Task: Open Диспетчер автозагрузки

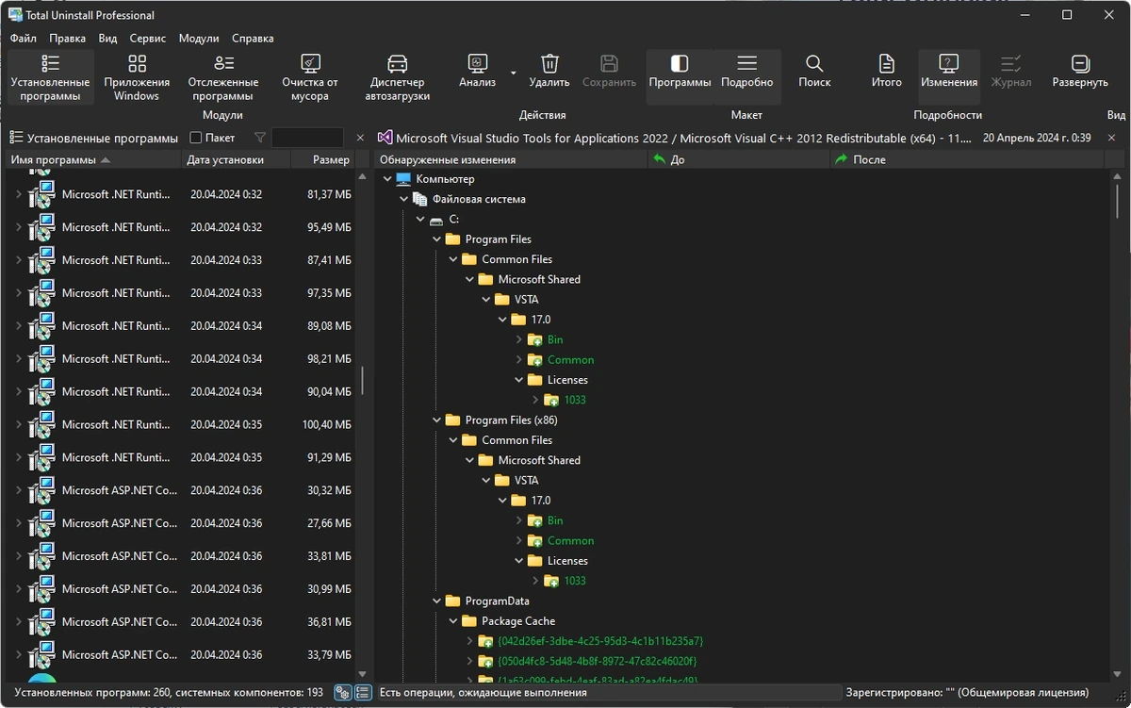Action: click(x=398, y=77)
